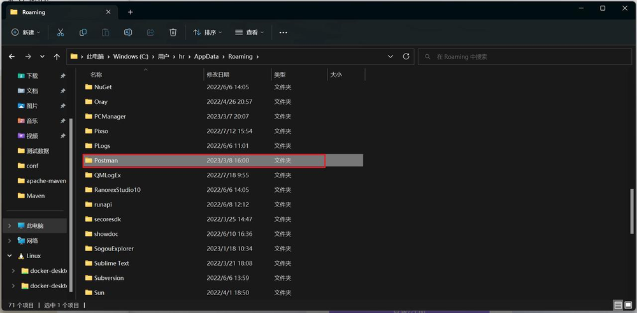This screenshot has height=313, width=637.
Task: Expand the 此电脑 tree node
Action: coord(10,226)
